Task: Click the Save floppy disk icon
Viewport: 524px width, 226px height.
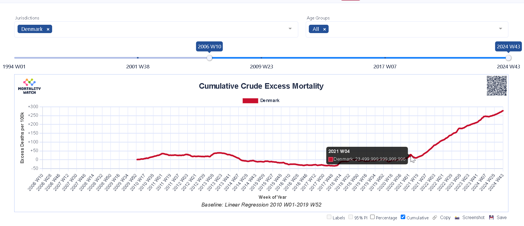Action: [x=491, y=217]
